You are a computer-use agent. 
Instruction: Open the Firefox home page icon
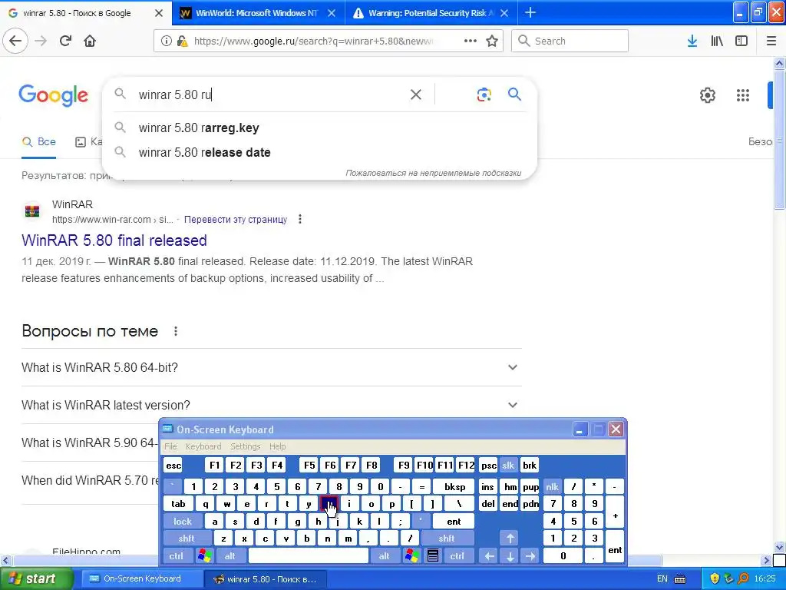pos(90,41)
